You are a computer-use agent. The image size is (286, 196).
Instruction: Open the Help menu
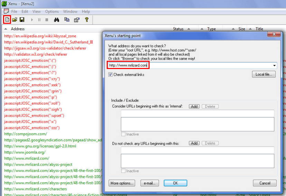[x=86, y=11]
